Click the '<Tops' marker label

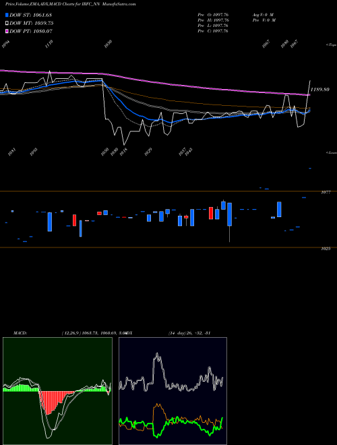331,45
